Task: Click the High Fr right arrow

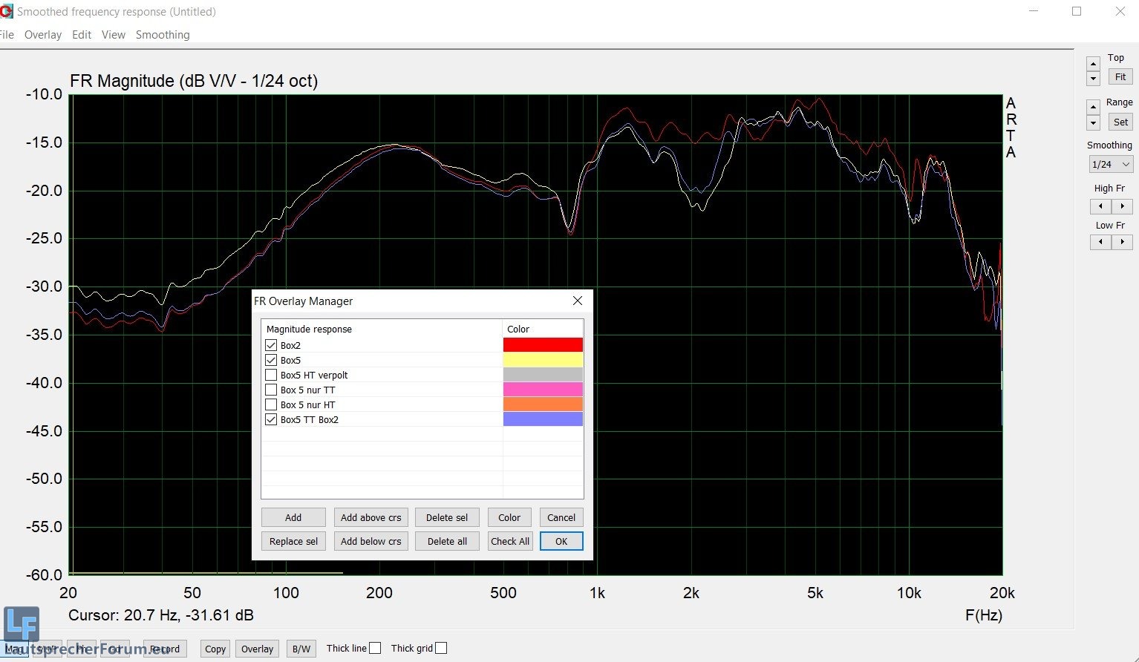Action: (x=1122, y=206)
